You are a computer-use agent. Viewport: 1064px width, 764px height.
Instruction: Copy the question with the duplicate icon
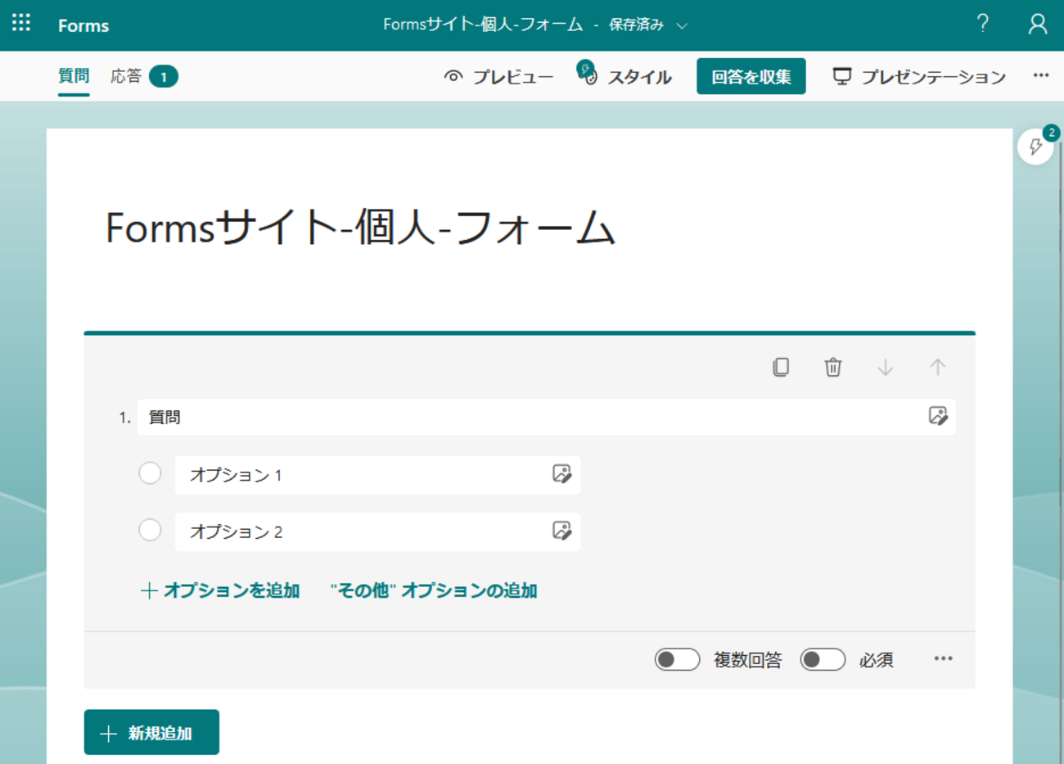click(x=781, y=367)
